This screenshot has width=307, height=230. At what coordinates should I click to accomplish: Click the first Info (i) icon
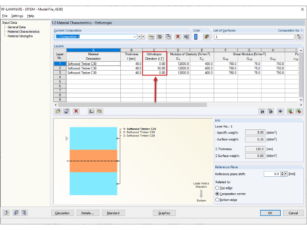pos(262,111)
